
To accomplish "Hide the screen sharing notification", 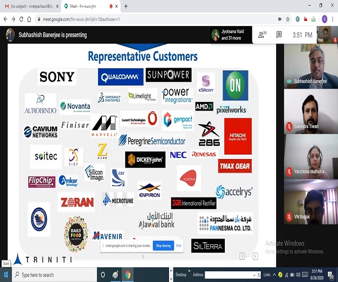I will coord(179,245).
